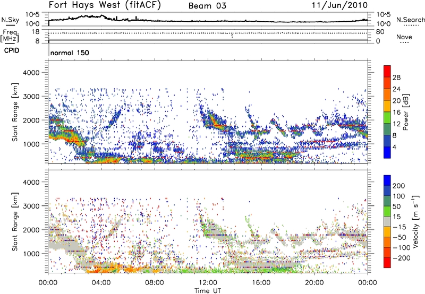This screenshot has width=425, height=294.
Task: Click the "-200" label on the Velocity colorbar
Action: [x=401, y=258]
